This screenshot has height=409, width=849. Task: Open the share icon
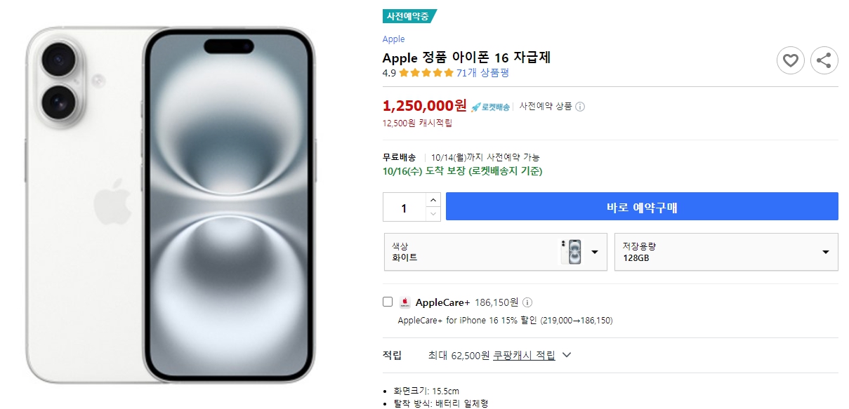tap(824, 61)
